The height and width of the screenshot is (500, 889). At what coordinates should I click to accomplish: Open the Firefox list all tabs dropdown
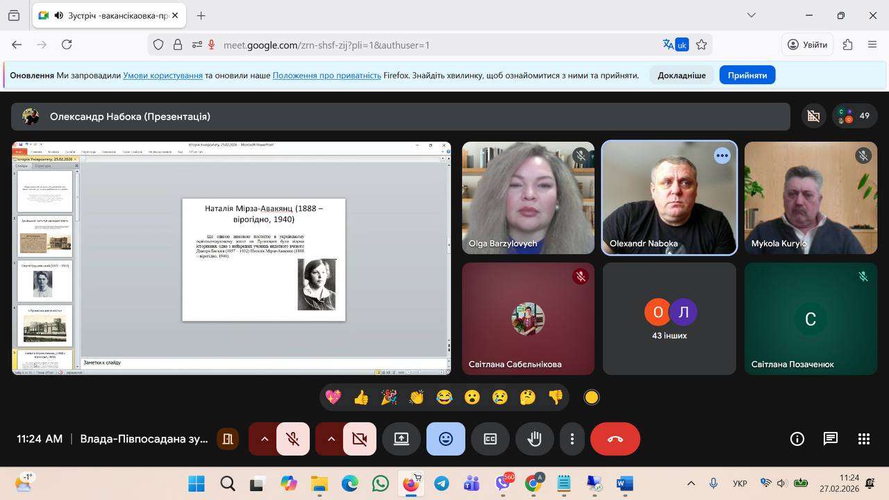click(751, 15)
